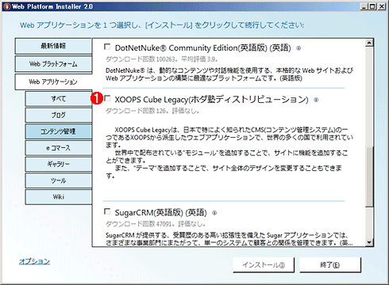Image resolution: width=389 pixels, height=285 pixels.
Task: Check the DotNetNuke Community Edition checkbox
Action: [107, 47]
